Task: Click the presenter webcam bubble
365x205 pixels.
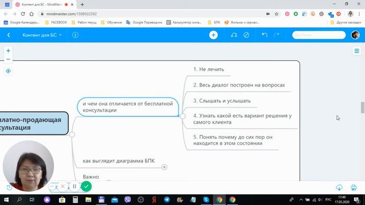Action: coord(28,166)
